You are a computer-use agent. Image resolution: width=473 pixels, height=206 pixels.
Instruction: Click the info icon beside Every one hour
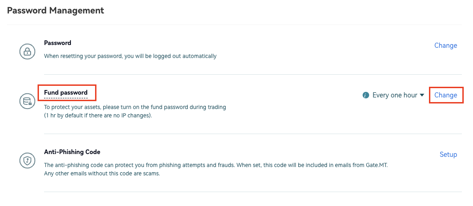366,95
